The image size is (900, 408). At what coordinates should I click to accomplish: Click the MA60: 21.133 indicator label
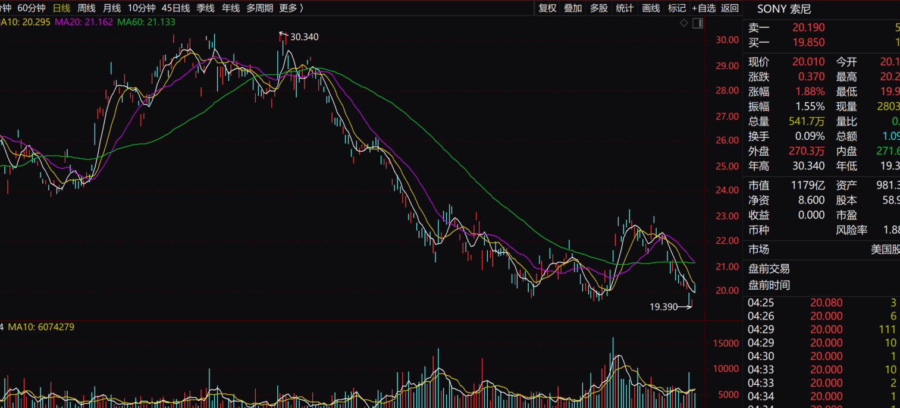(146, 22)
